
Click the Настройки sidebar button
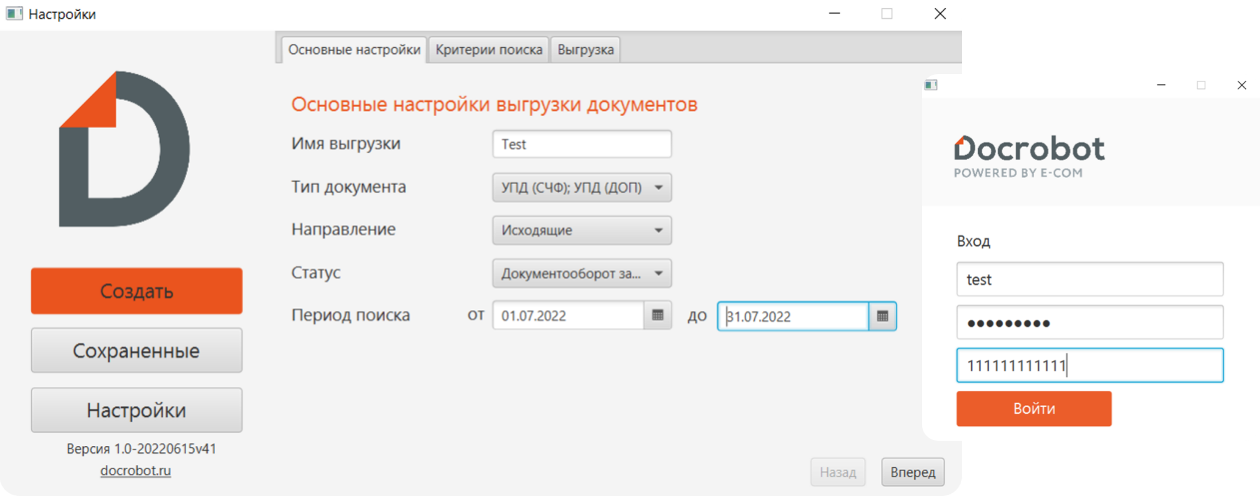136,410
